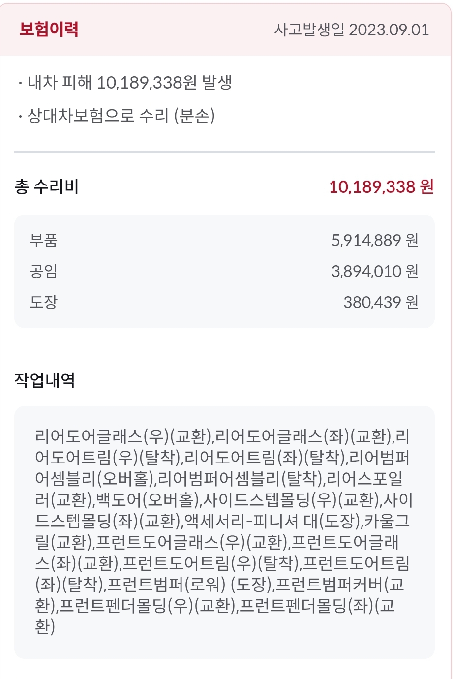Click the 부품 row label

point(44,240)
